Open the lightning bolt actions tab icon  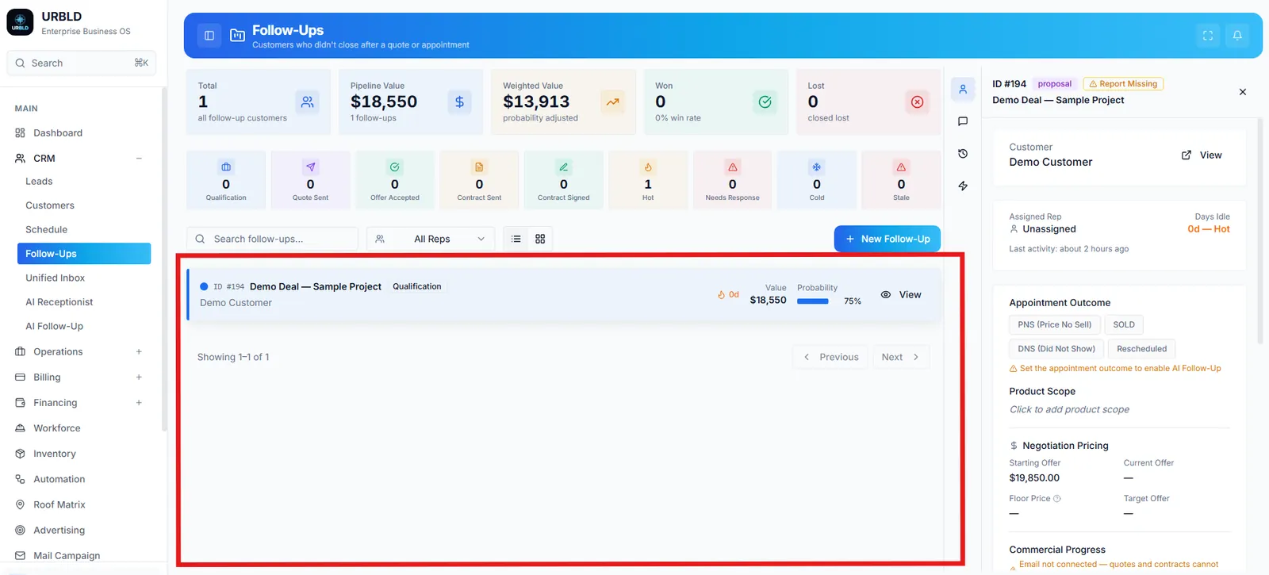click(x=963, y=186)
